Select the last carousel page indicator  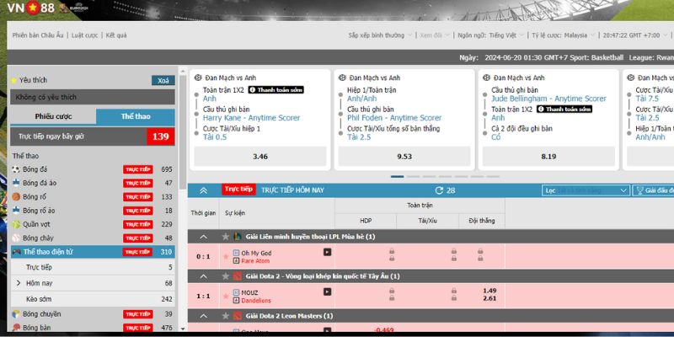[x=493, y=177]
